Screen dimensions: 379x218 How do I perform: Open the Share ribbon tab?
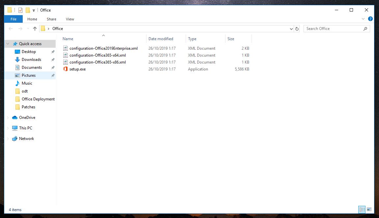[51, 19]
